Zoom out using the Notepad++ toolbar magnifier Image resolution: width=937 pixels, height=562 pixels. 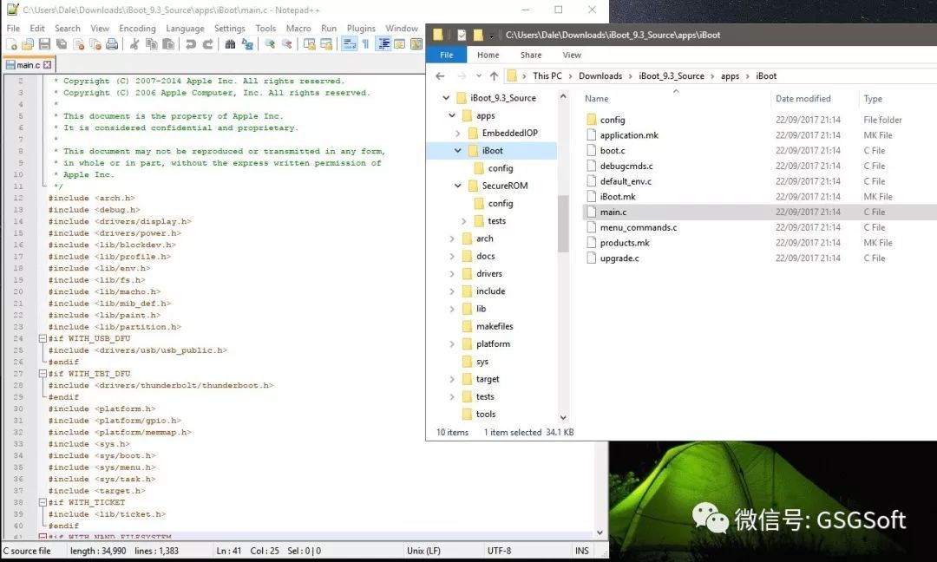point(287,44)
